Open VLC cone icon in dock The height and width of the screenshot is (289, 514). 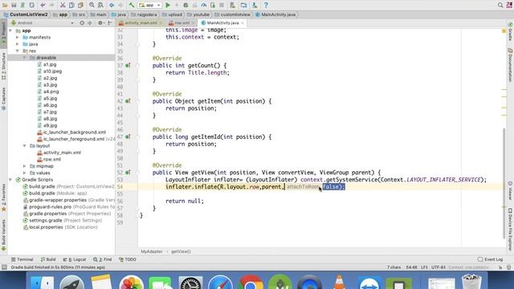(339, 282)
